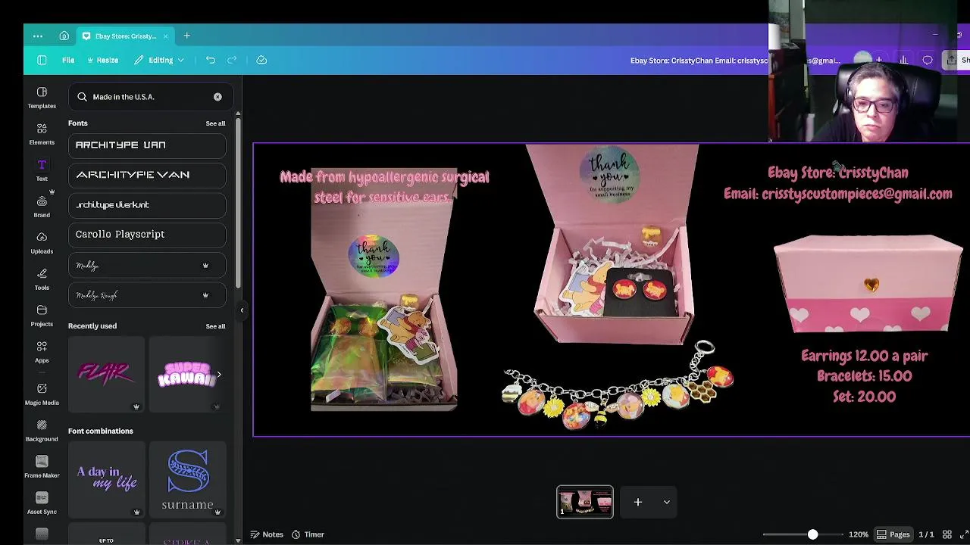Click the cloud save status icon
Image resolution: width=970 pixels, height=545 pixels.
[261, 60]
